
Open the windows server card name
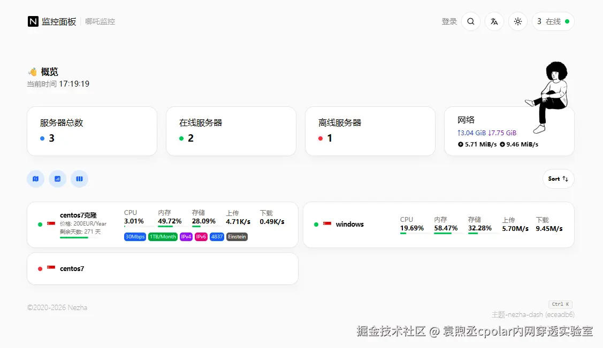pos(349,225)
